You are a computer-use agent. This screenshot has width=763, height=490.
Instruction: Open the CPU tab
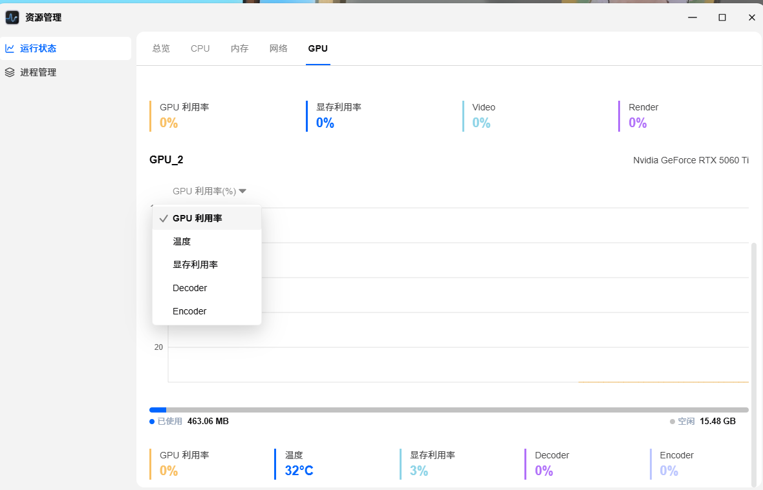(x=200, y=48)
